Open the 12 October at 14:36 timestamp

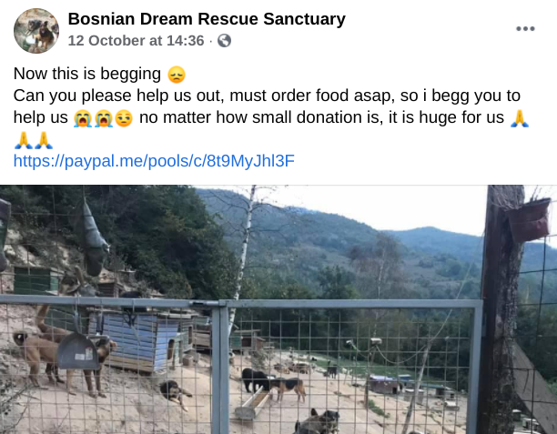point(136,40)
